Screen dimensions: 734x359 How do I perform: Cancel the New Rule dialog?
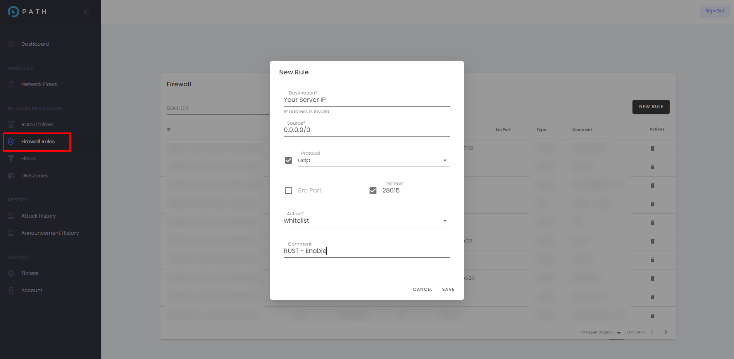tap(423, 289)
